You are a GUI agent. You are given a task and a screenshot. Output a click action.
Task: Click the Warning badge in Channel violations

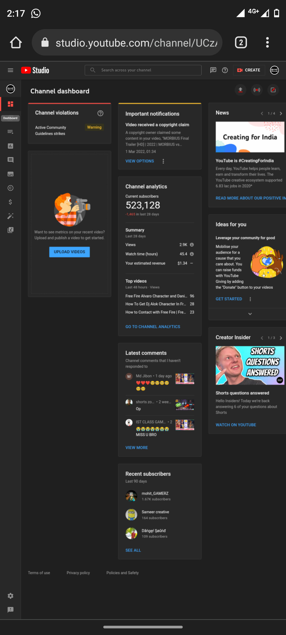pyautogui.click(x=94, y=127)
